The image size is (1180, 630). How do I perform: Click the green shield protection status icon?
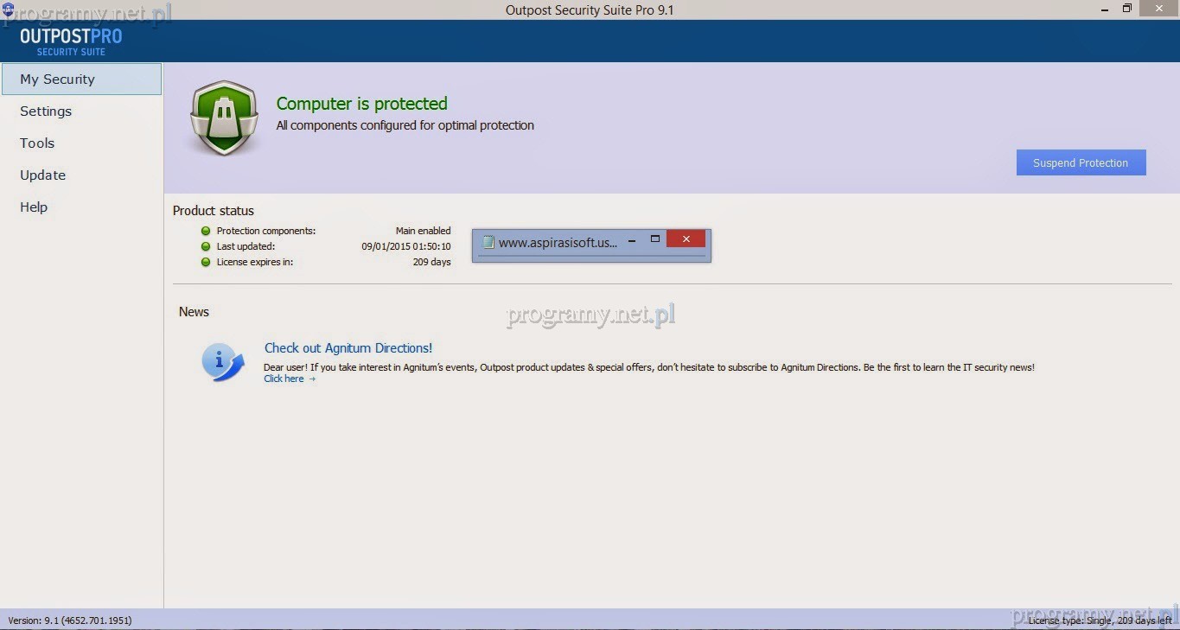(224, 118)
